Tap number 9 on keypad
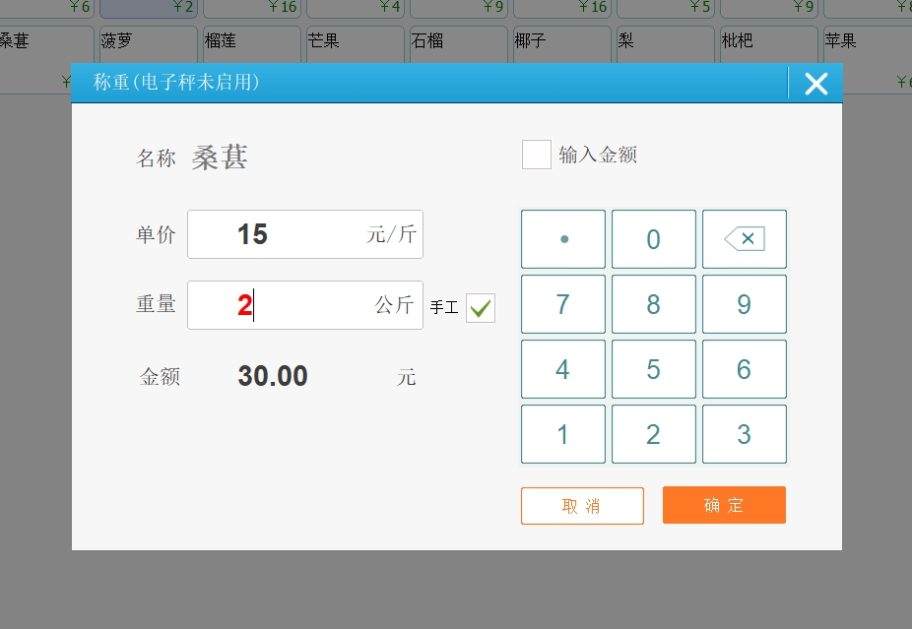The height and width of the screenshot is (629, 912). pos(744,304)
